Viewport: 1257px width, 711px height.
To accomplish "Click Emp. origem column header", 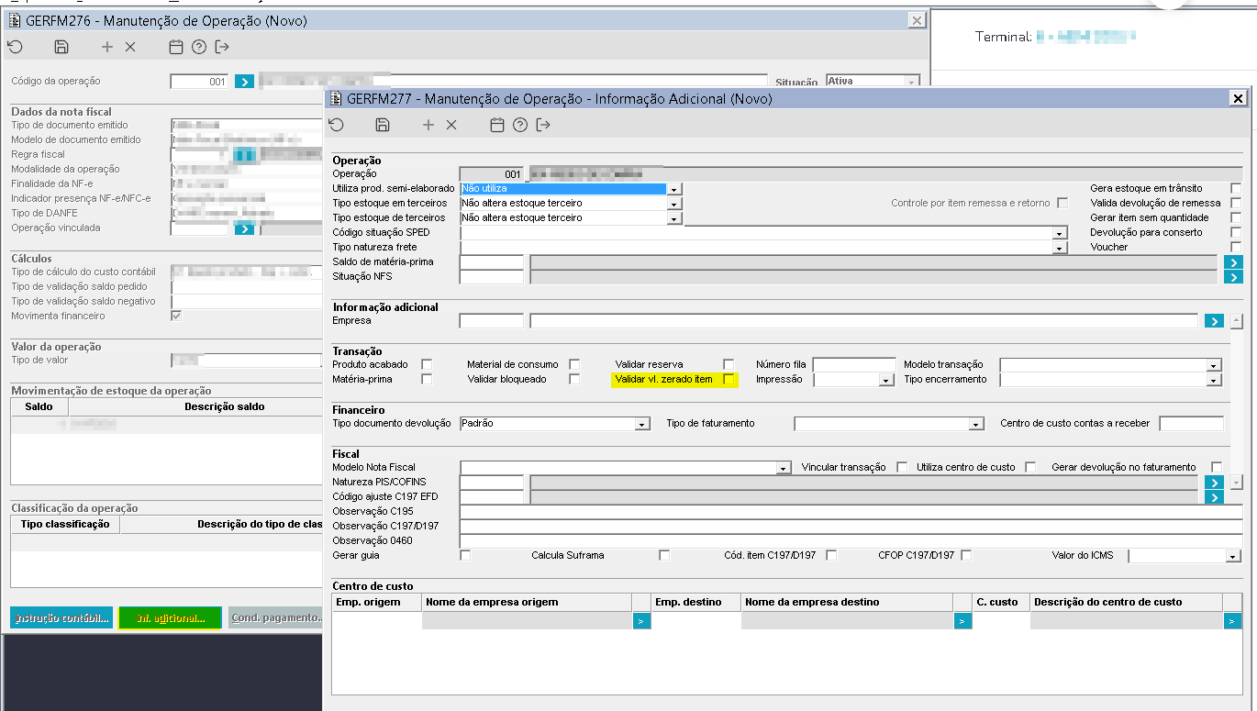I will 377,602.
